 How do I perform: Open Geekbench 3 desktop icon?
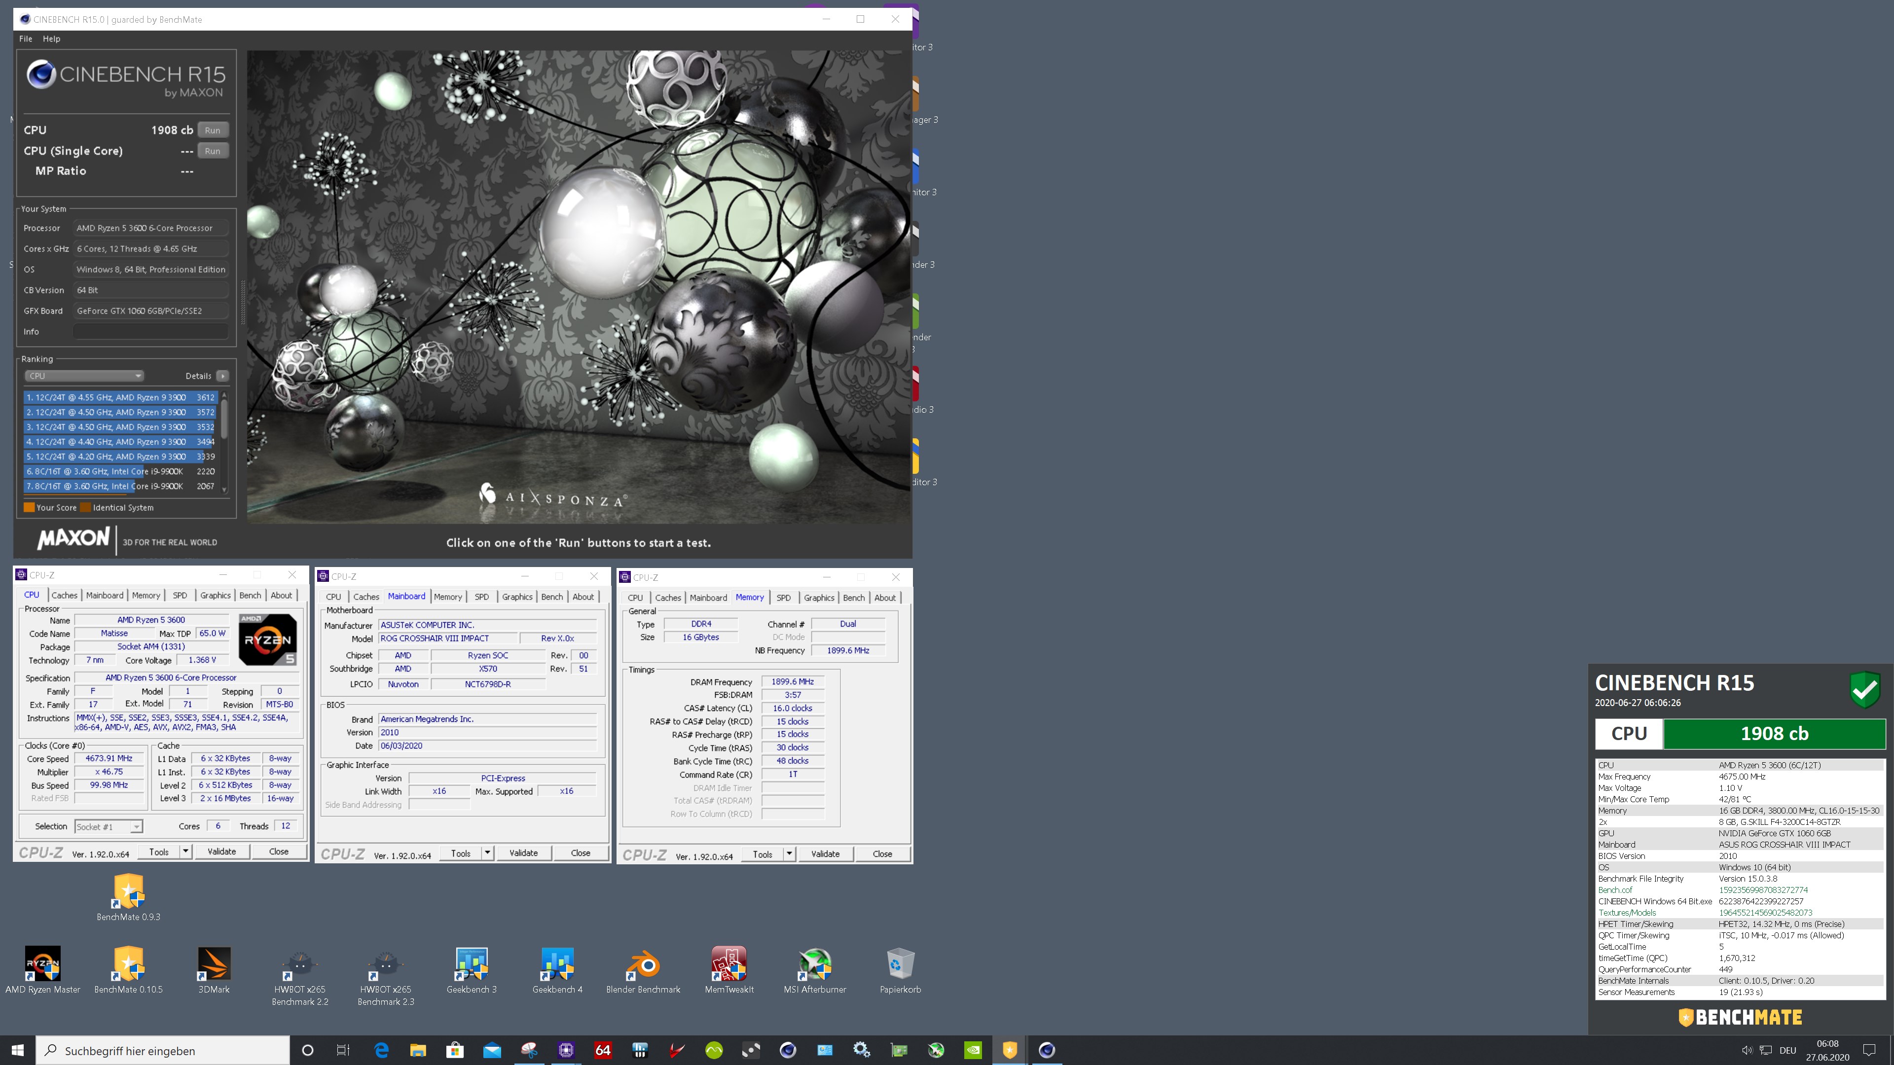tap(472, 970)
